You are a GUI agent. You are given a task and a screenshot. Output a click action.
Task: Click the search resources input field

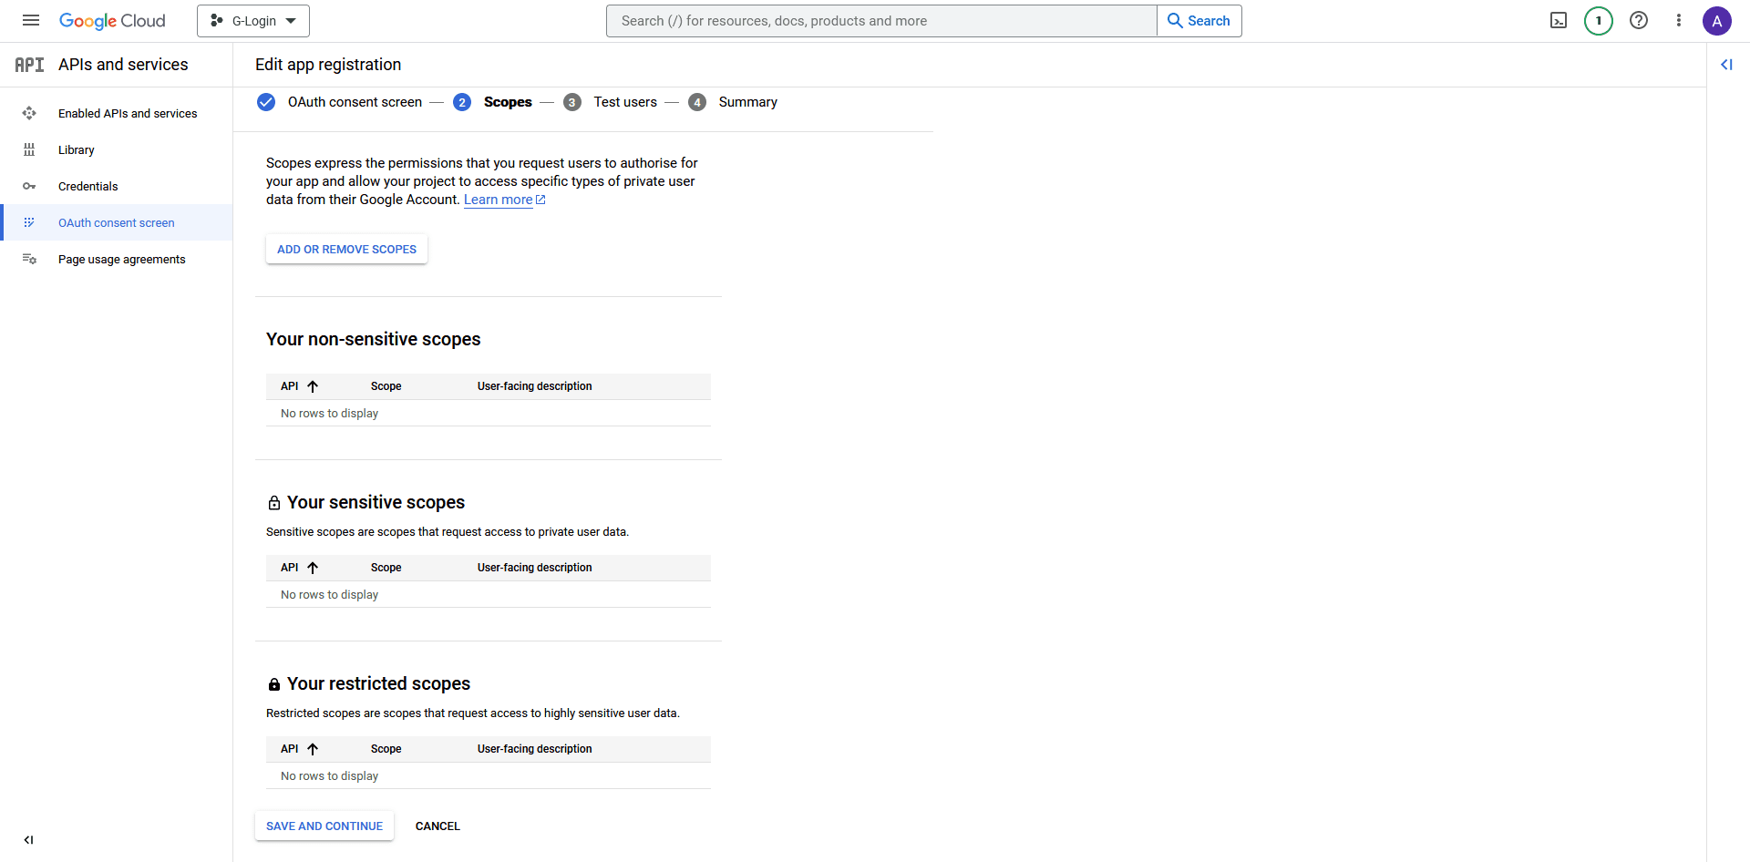point(880,20)
